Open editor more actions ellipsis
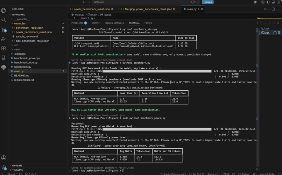Image resolution: width=282 pixels, height=175 pixels. [x=278, y=9]
